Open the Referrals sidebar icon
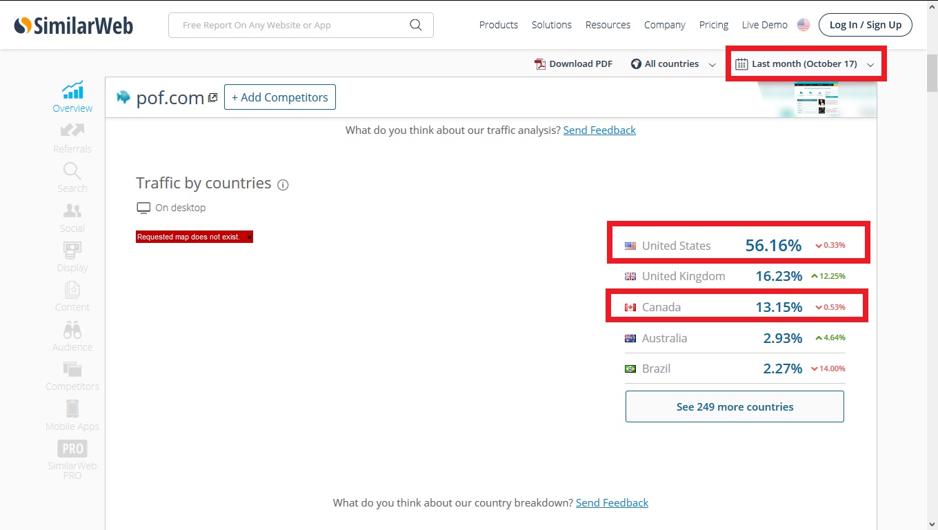 pyautogui.click(x=72, y=130)
